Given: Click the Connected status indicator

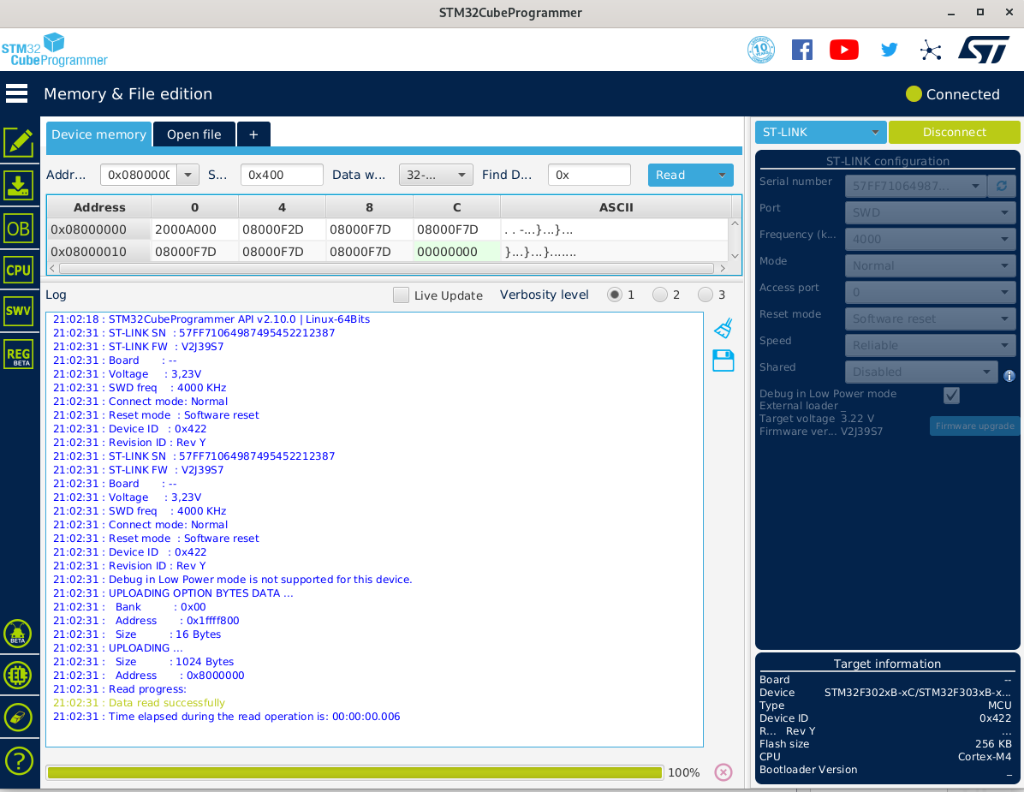Looking at the screenshot, I should point(953,94).
